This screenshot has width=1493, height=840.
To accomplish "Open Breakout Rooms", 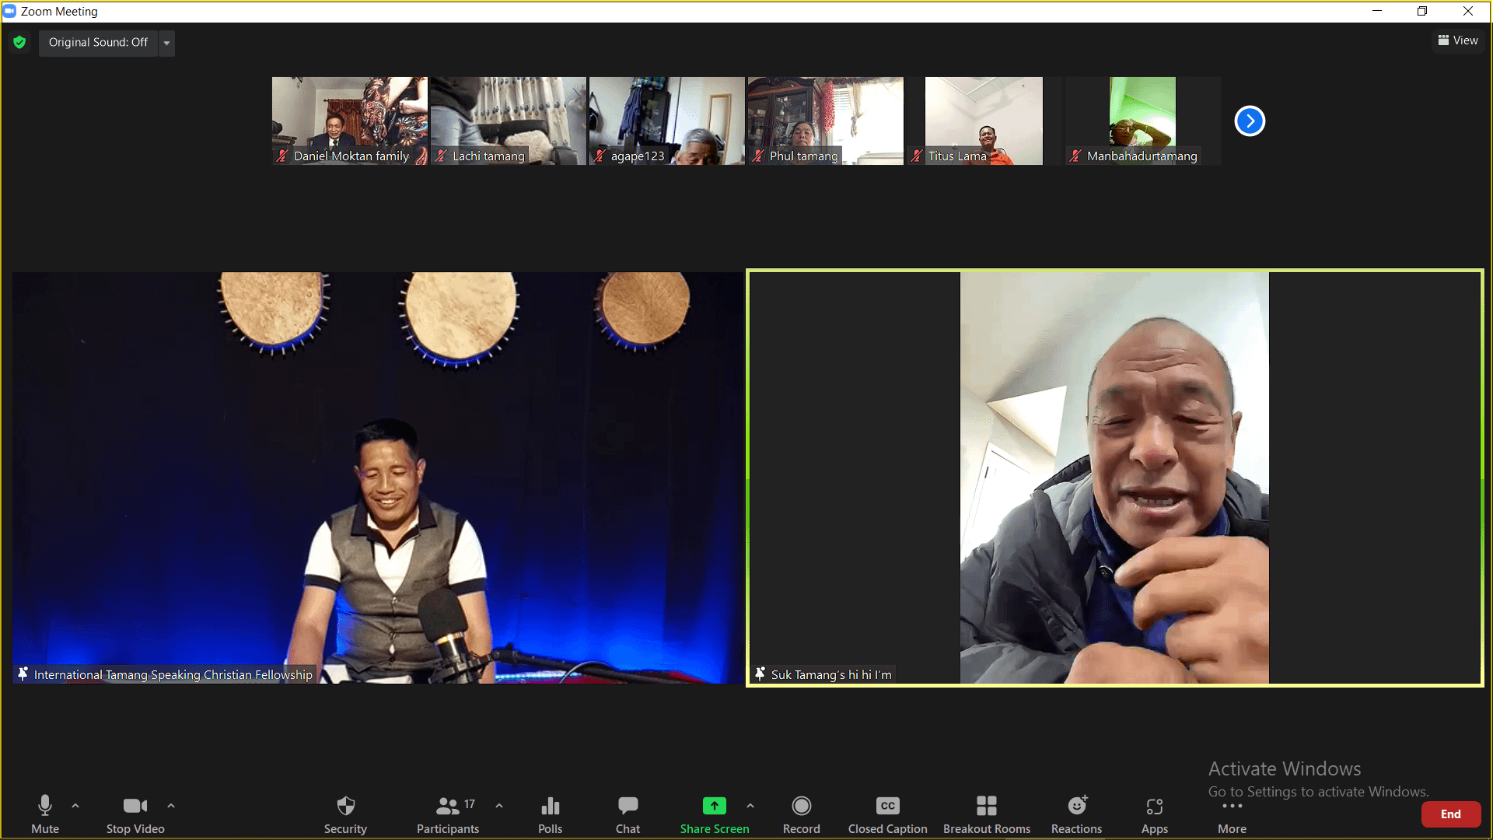I will (x=987, y=814).
